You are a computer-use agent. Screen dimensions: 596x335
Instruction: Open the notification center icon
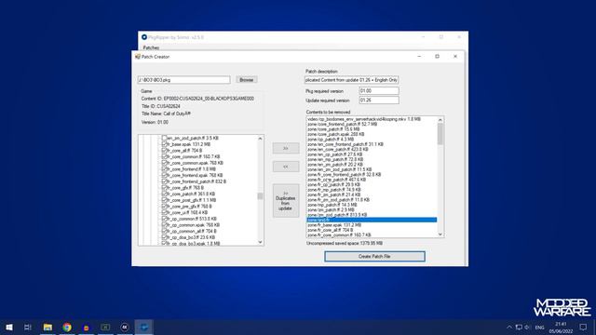pos(584,327)
